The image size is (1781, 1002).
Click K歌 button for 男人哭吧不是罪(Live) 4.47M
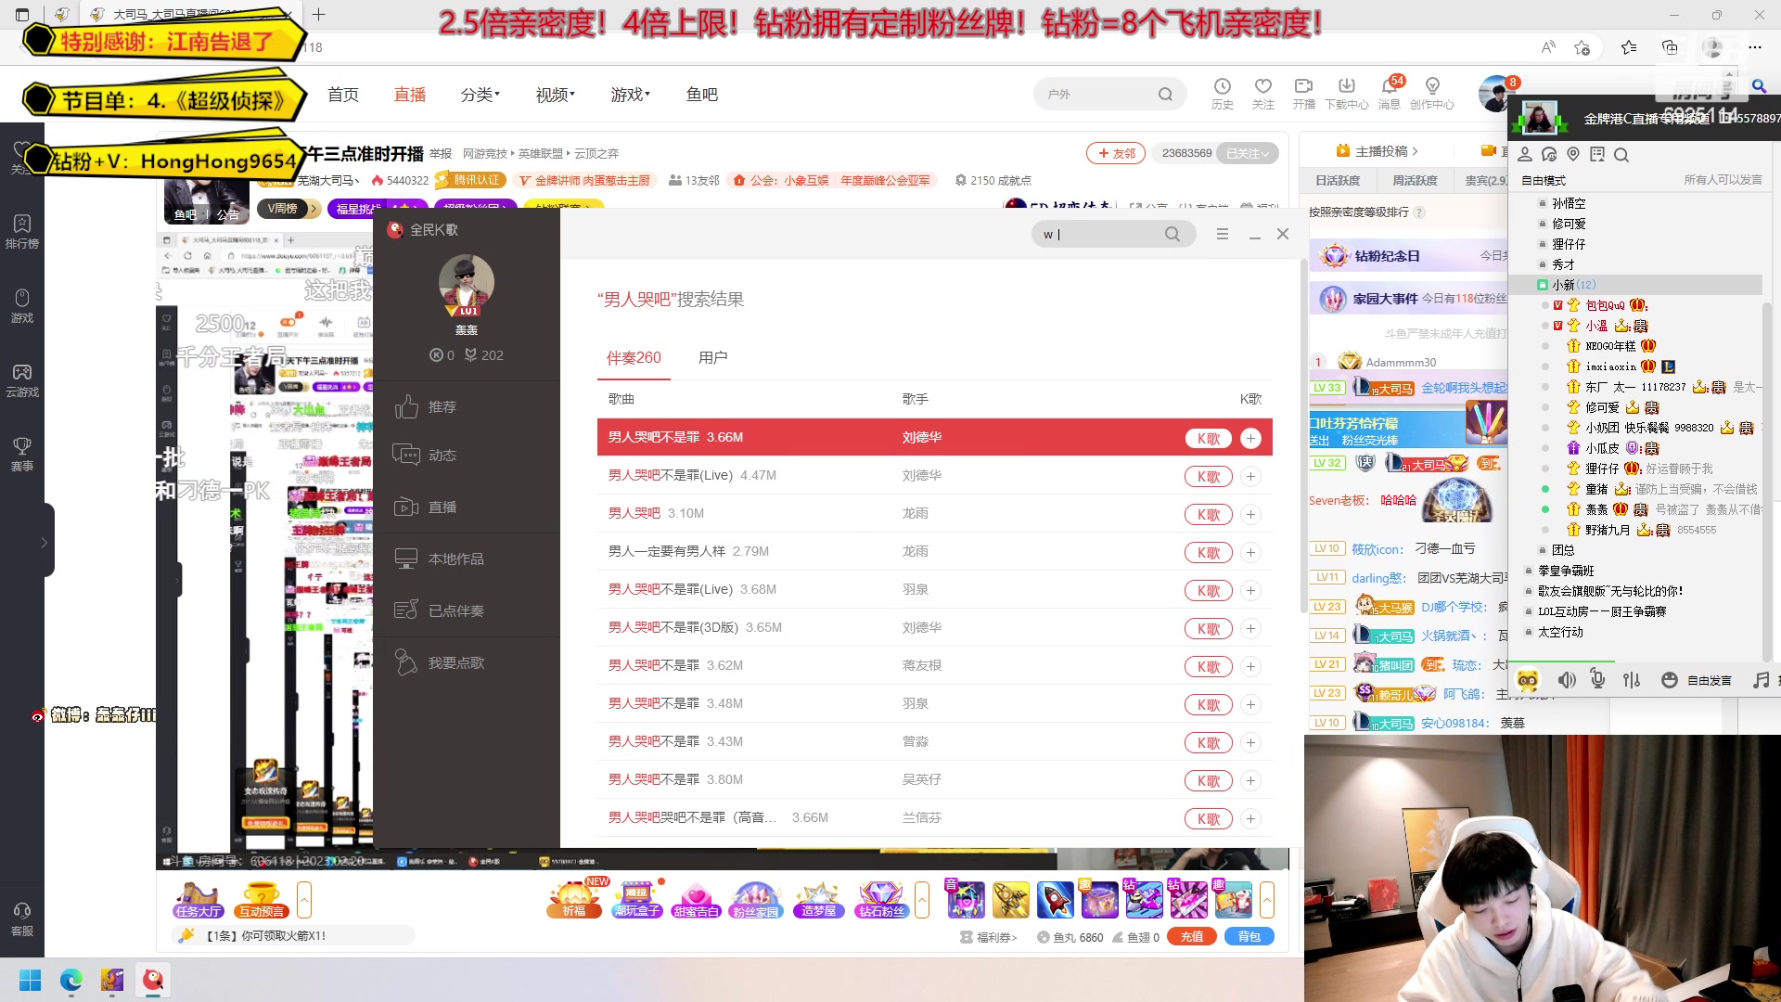pyautogui.click(x=1209, y=476)
